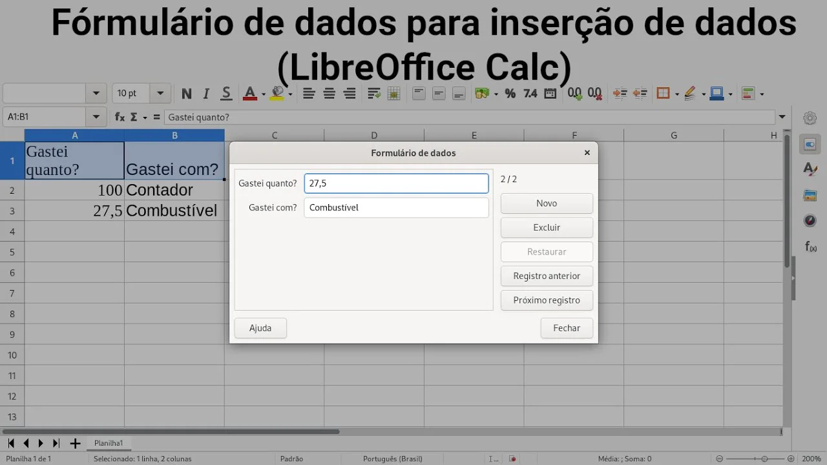Click the 'Gastei quanto?' input field

(x=396, y=183)
